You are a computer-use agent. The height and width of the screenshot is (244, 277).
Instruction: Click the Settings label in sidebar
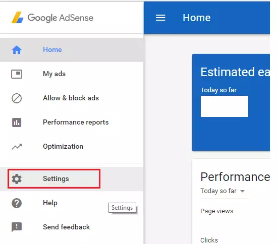[x=56, y=178]
